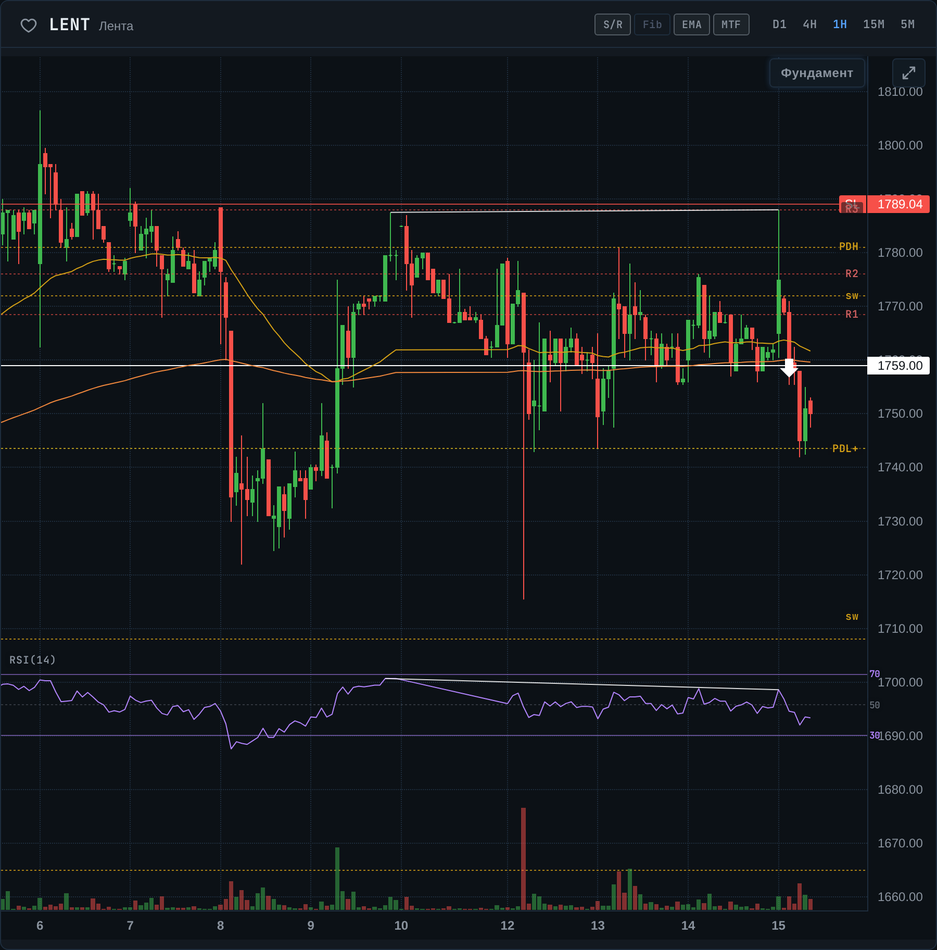Switch to 4H timeframe
The height and width of the screenshot is (950, 937).
click(x=809, y=24)
